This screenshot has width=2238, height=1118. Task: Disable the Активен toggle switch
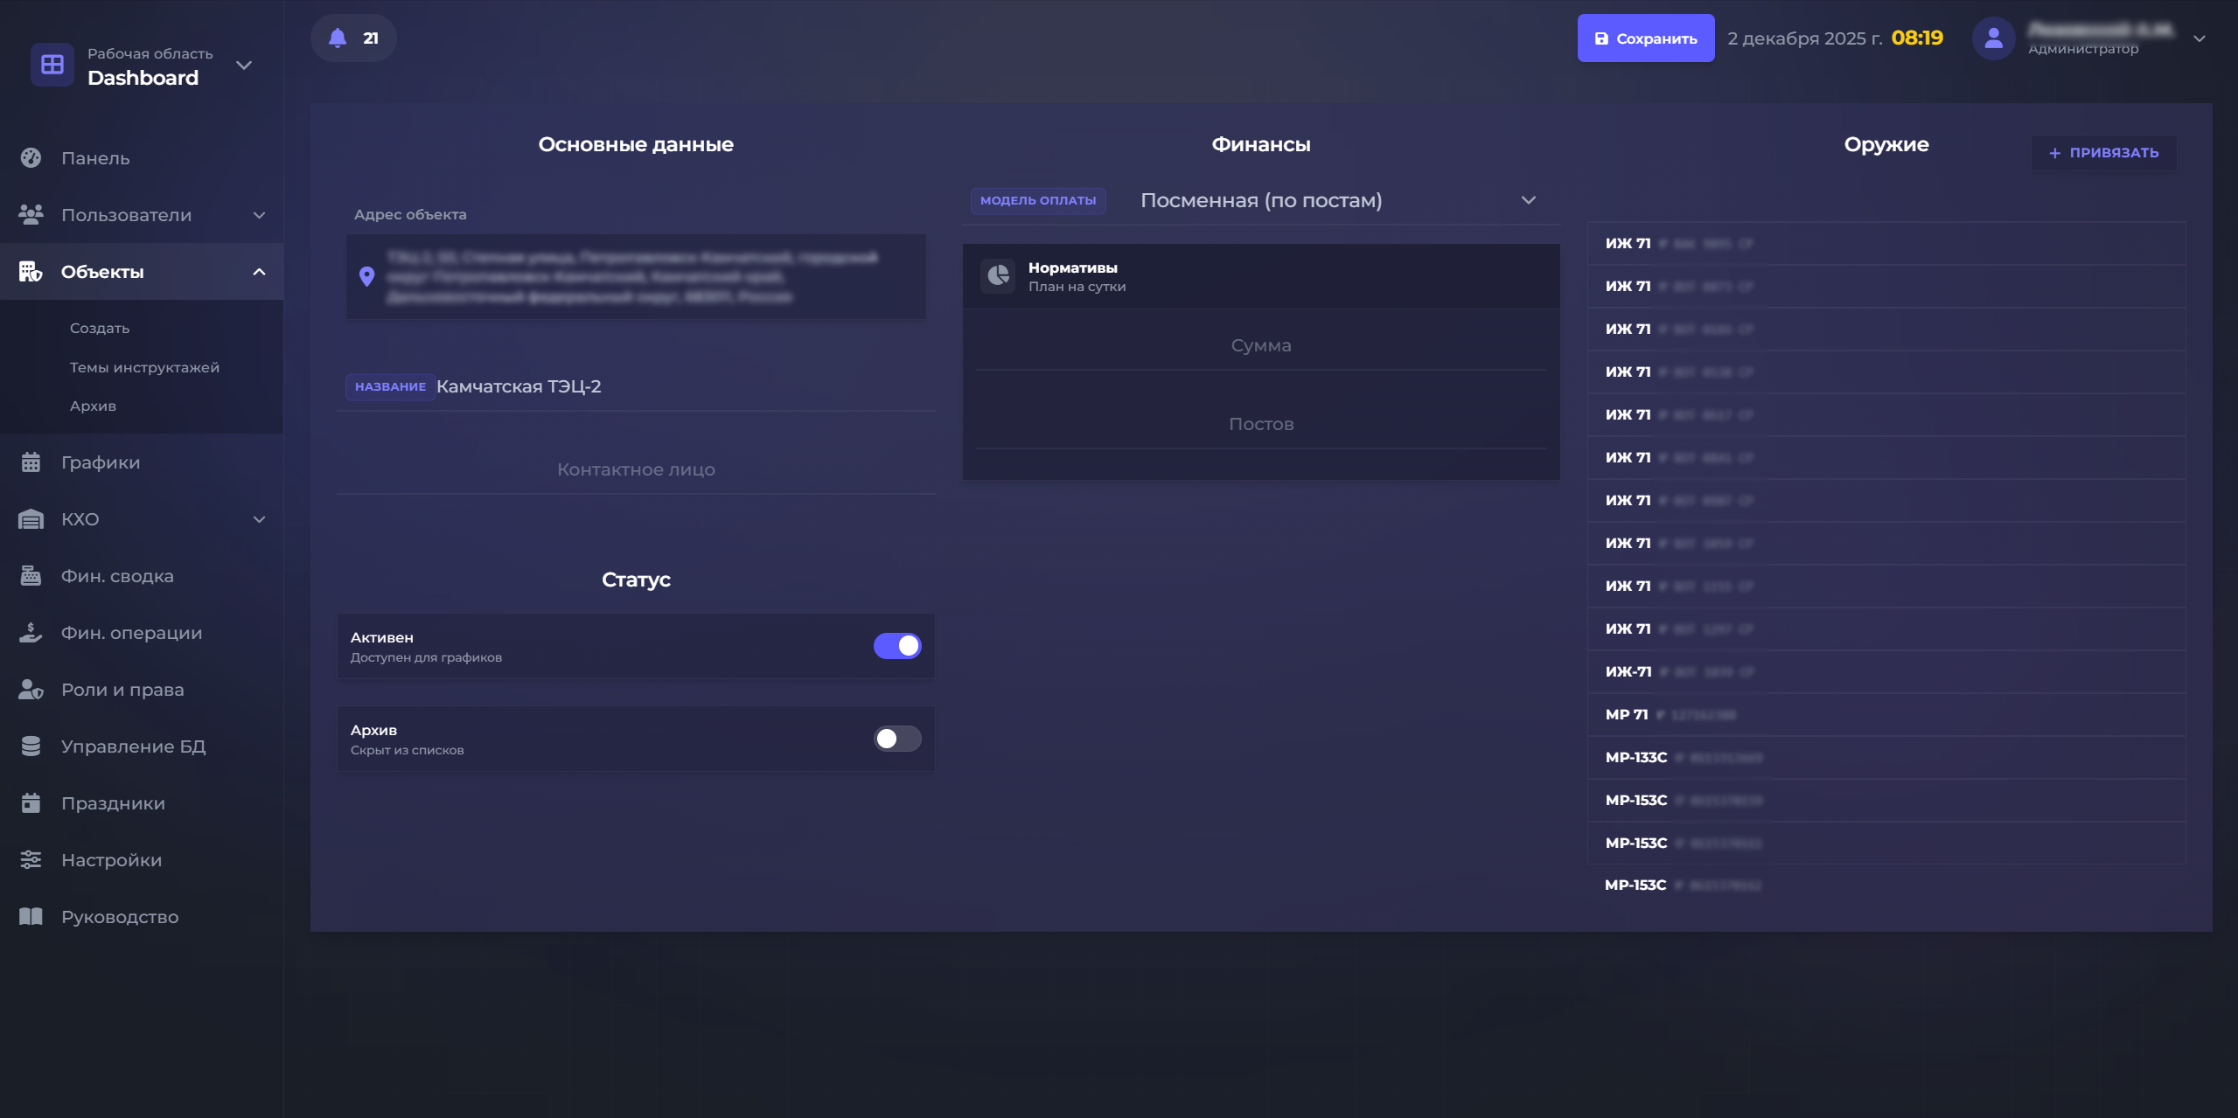coord(897,646)
